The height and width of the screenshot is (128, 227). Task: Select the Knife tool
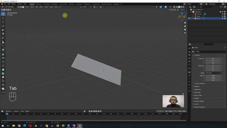(x=3, y=66)
